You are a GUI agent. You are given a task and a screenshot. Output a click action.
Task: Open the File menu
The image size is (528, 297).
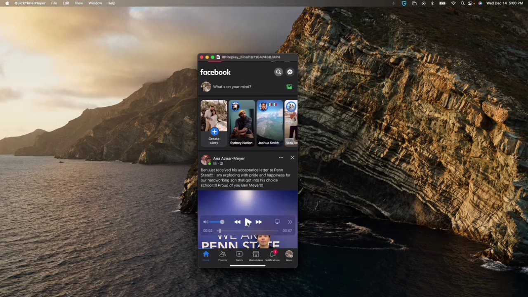pyautogui.click(x=54, y=3)
